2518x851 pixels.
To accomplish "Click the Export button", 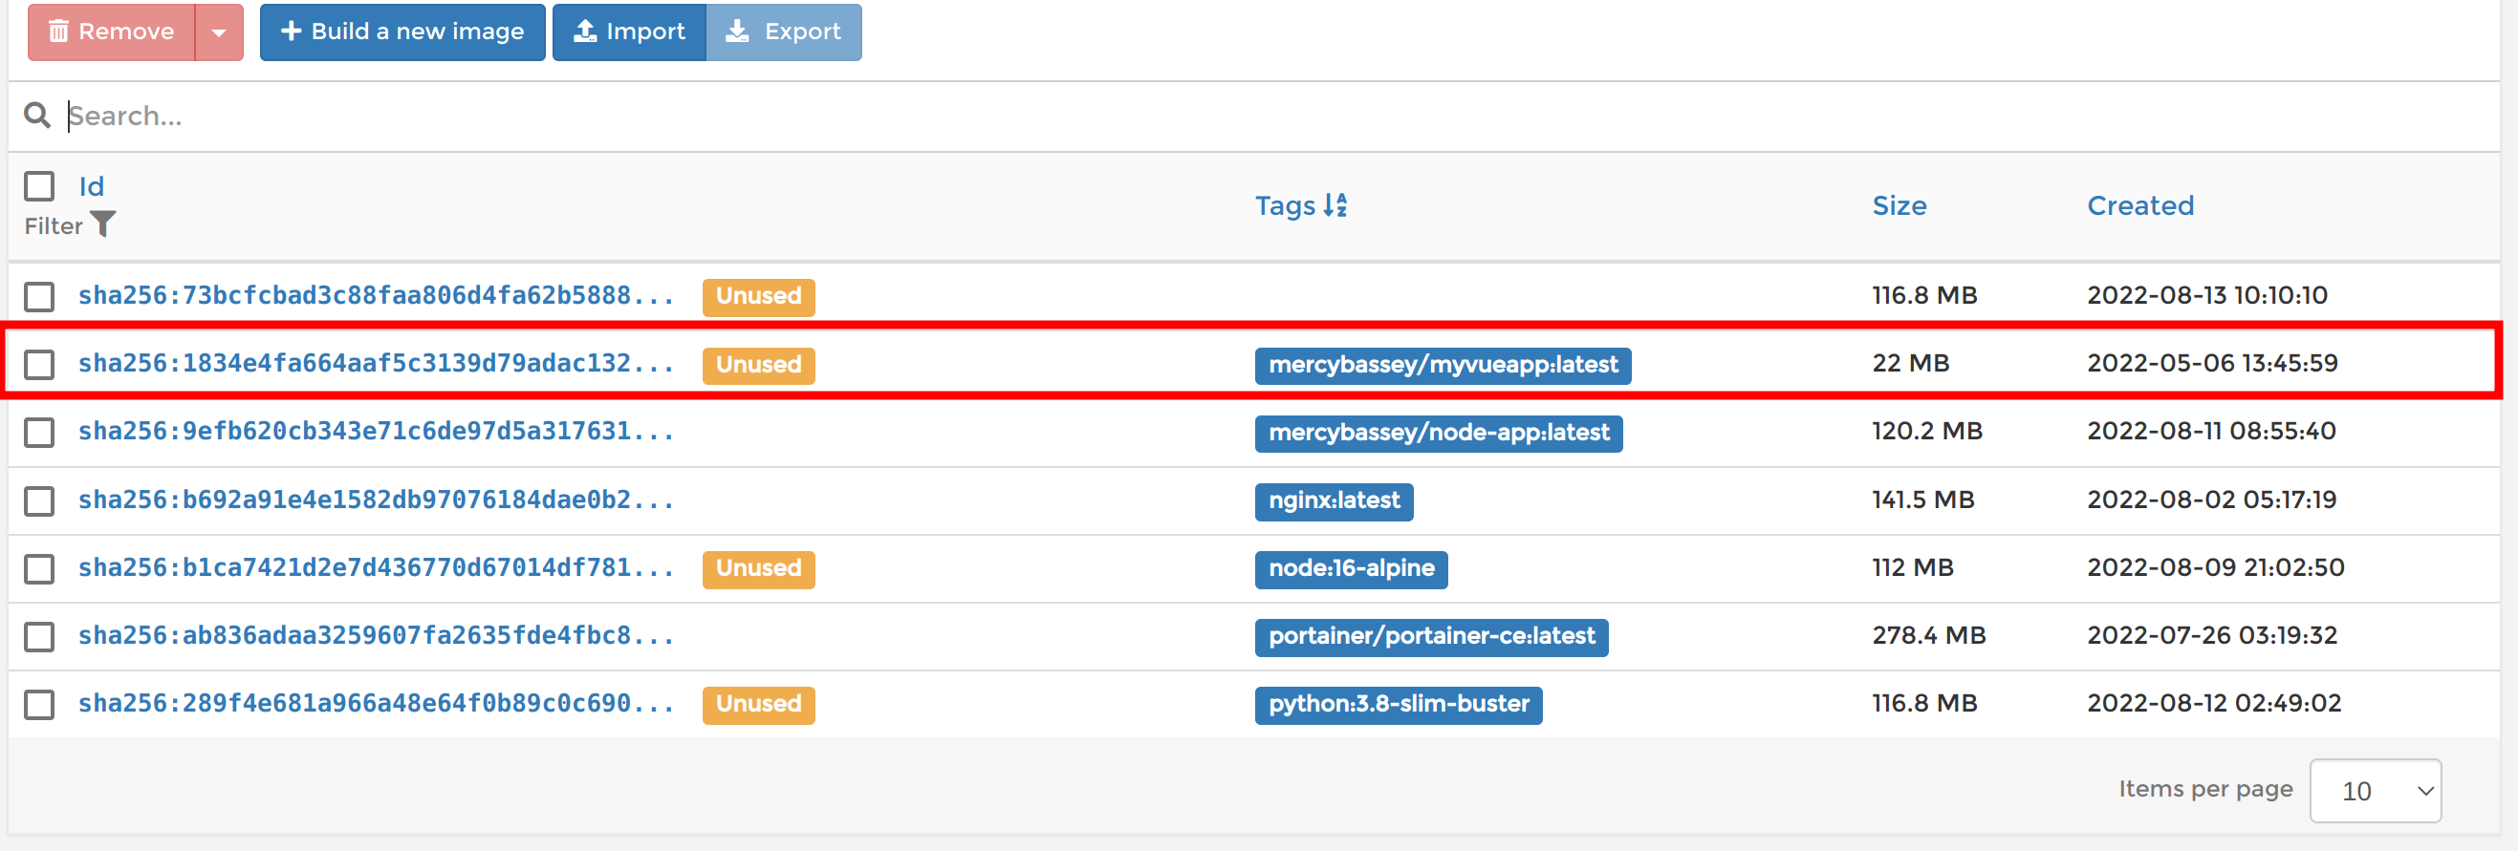I will [x=783, y=32].
